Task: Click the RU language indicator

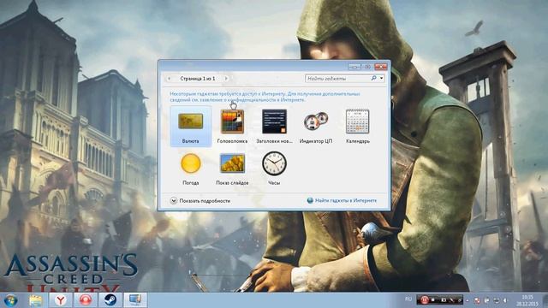Action: [x=408, y=299]
